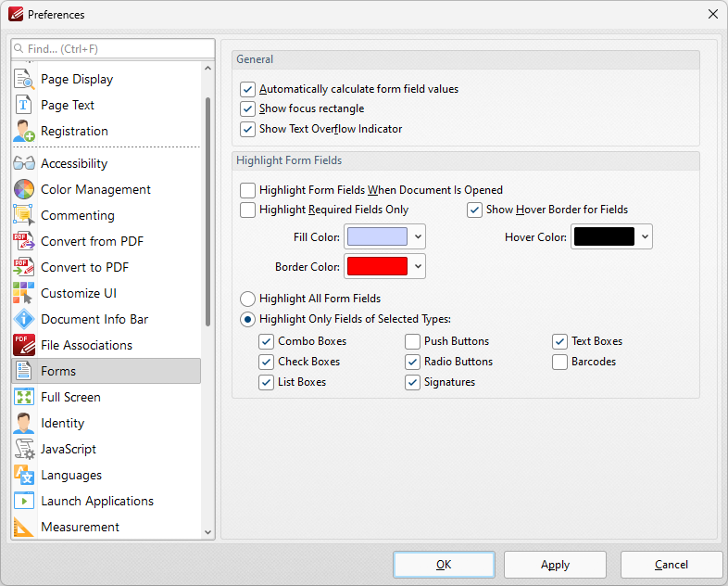Open Customize UI preferences category
Image resolution: width=728 pixels, height=586 pixels.
tap(107, 293)
